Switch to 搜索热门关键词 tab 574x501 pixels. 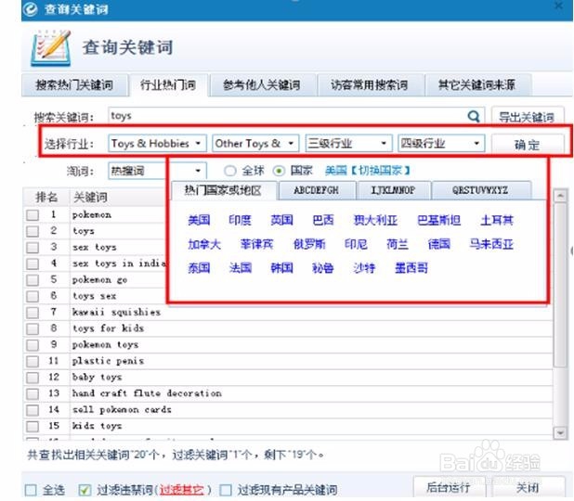pos(74,85)
